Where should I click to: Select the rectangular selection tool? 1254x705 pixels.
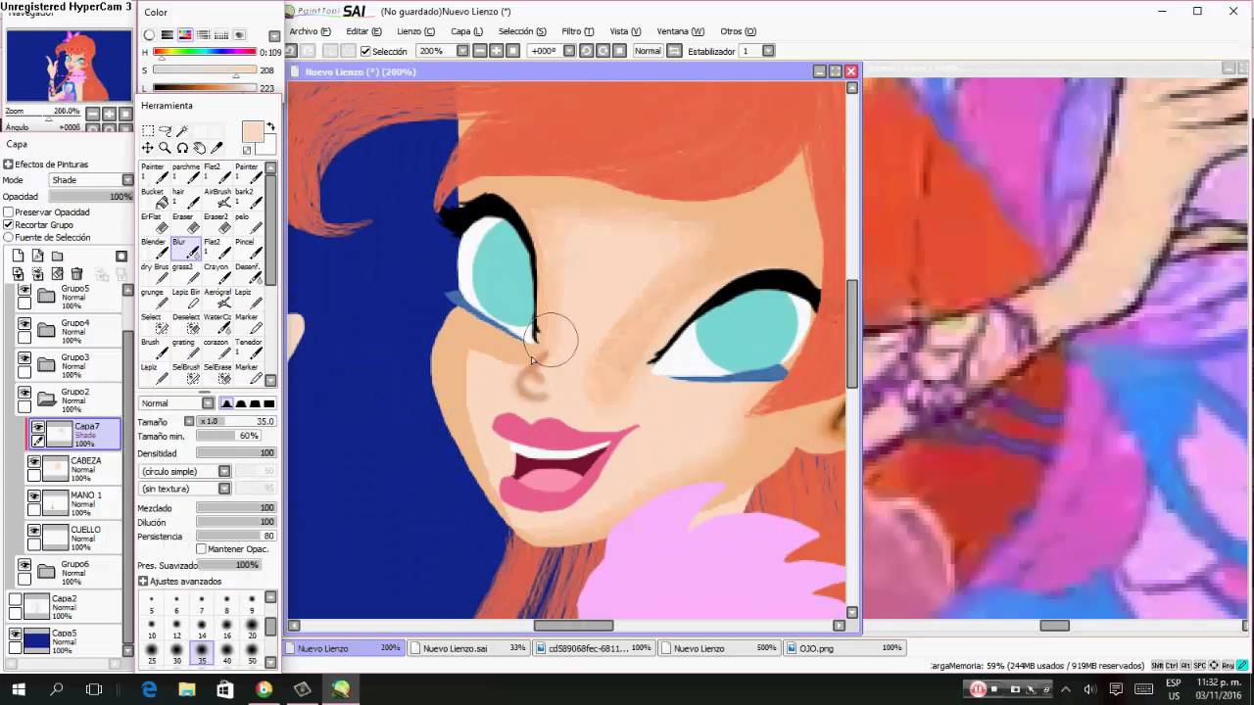pyautogui.click(x=147, y=130)
